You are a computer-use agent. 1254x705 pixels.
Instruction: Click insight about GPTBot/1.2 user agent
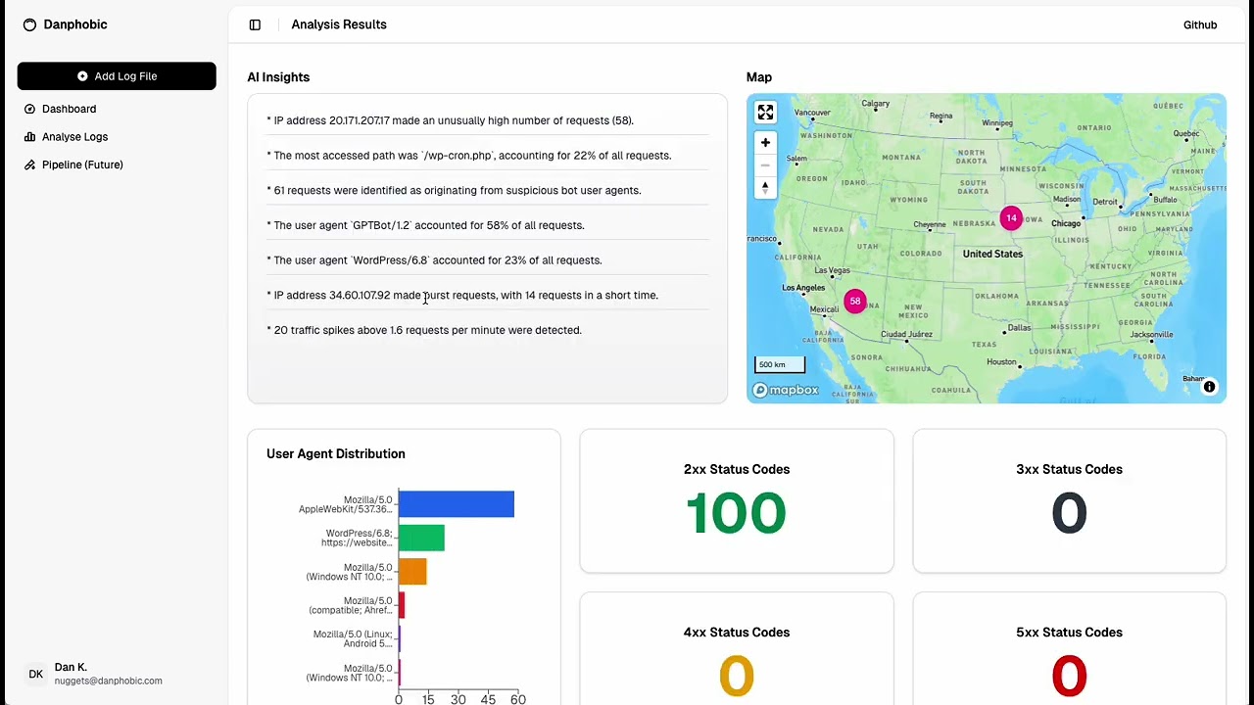425,225
